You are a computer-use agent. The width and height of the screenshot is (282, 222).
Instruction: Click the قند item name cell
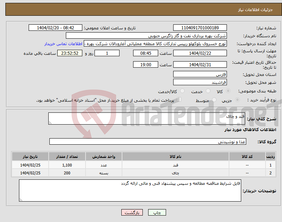(175, 165)
